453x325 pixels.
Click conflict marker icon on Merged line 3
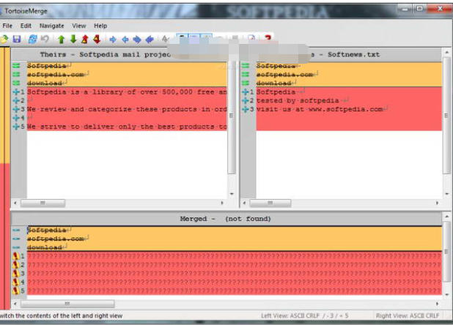[15, 273]
